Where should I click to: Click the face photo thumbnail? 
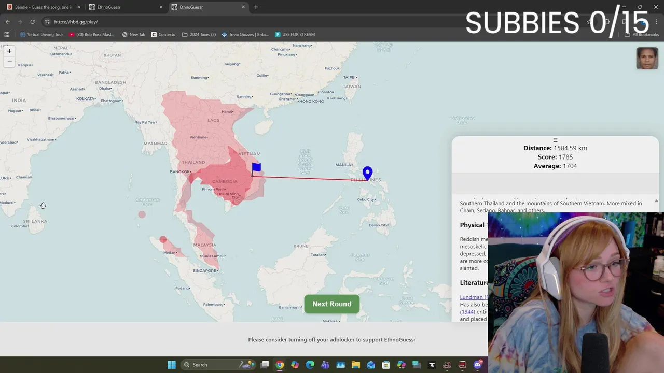tap(647, 58)
